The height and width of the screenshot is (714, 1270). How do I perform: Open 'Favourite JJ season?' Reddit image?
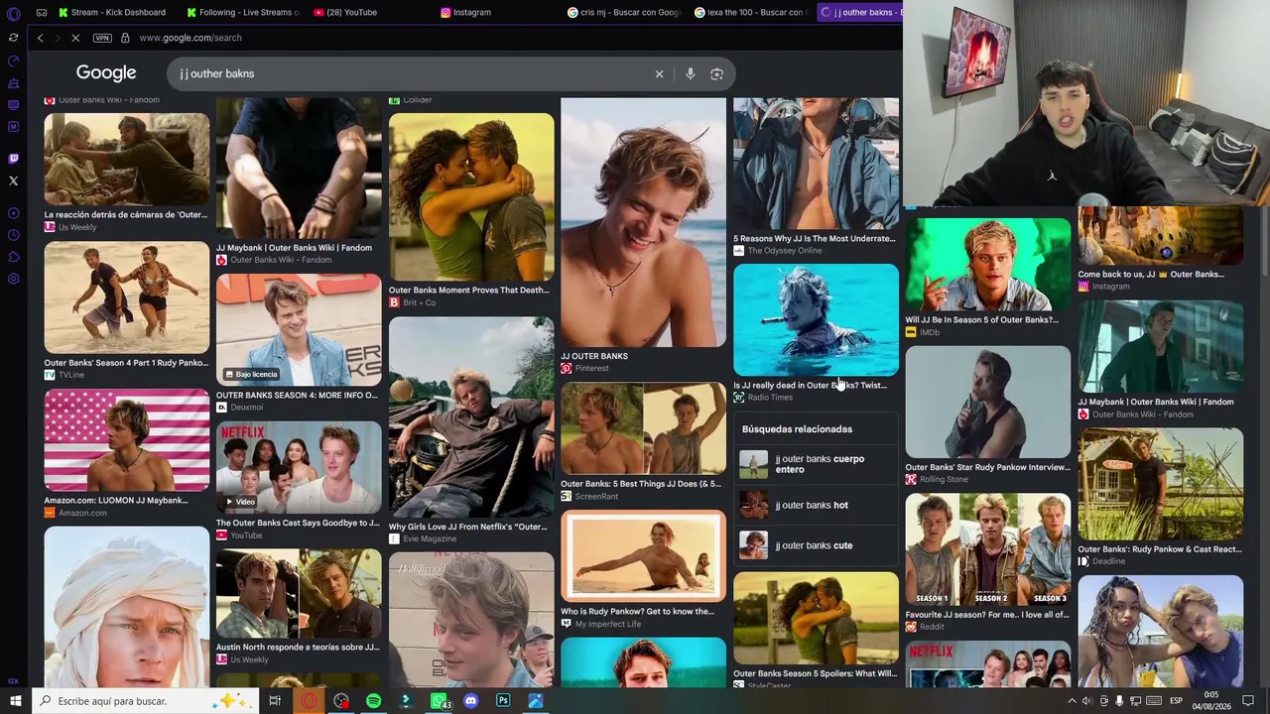(987, 549)
